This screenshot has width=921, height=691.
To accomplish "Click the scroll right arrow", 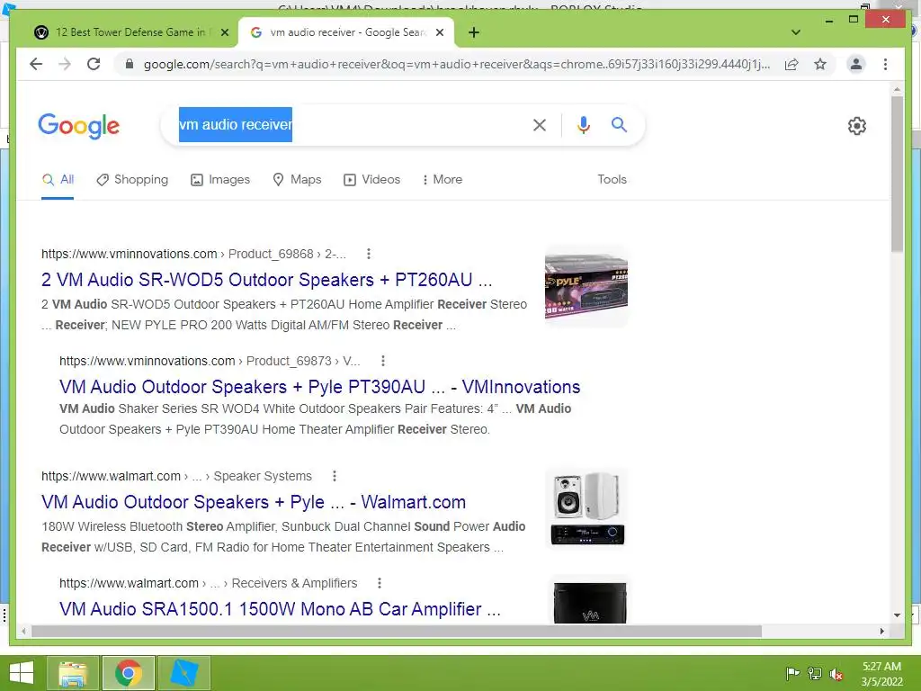I will point(881,631).
